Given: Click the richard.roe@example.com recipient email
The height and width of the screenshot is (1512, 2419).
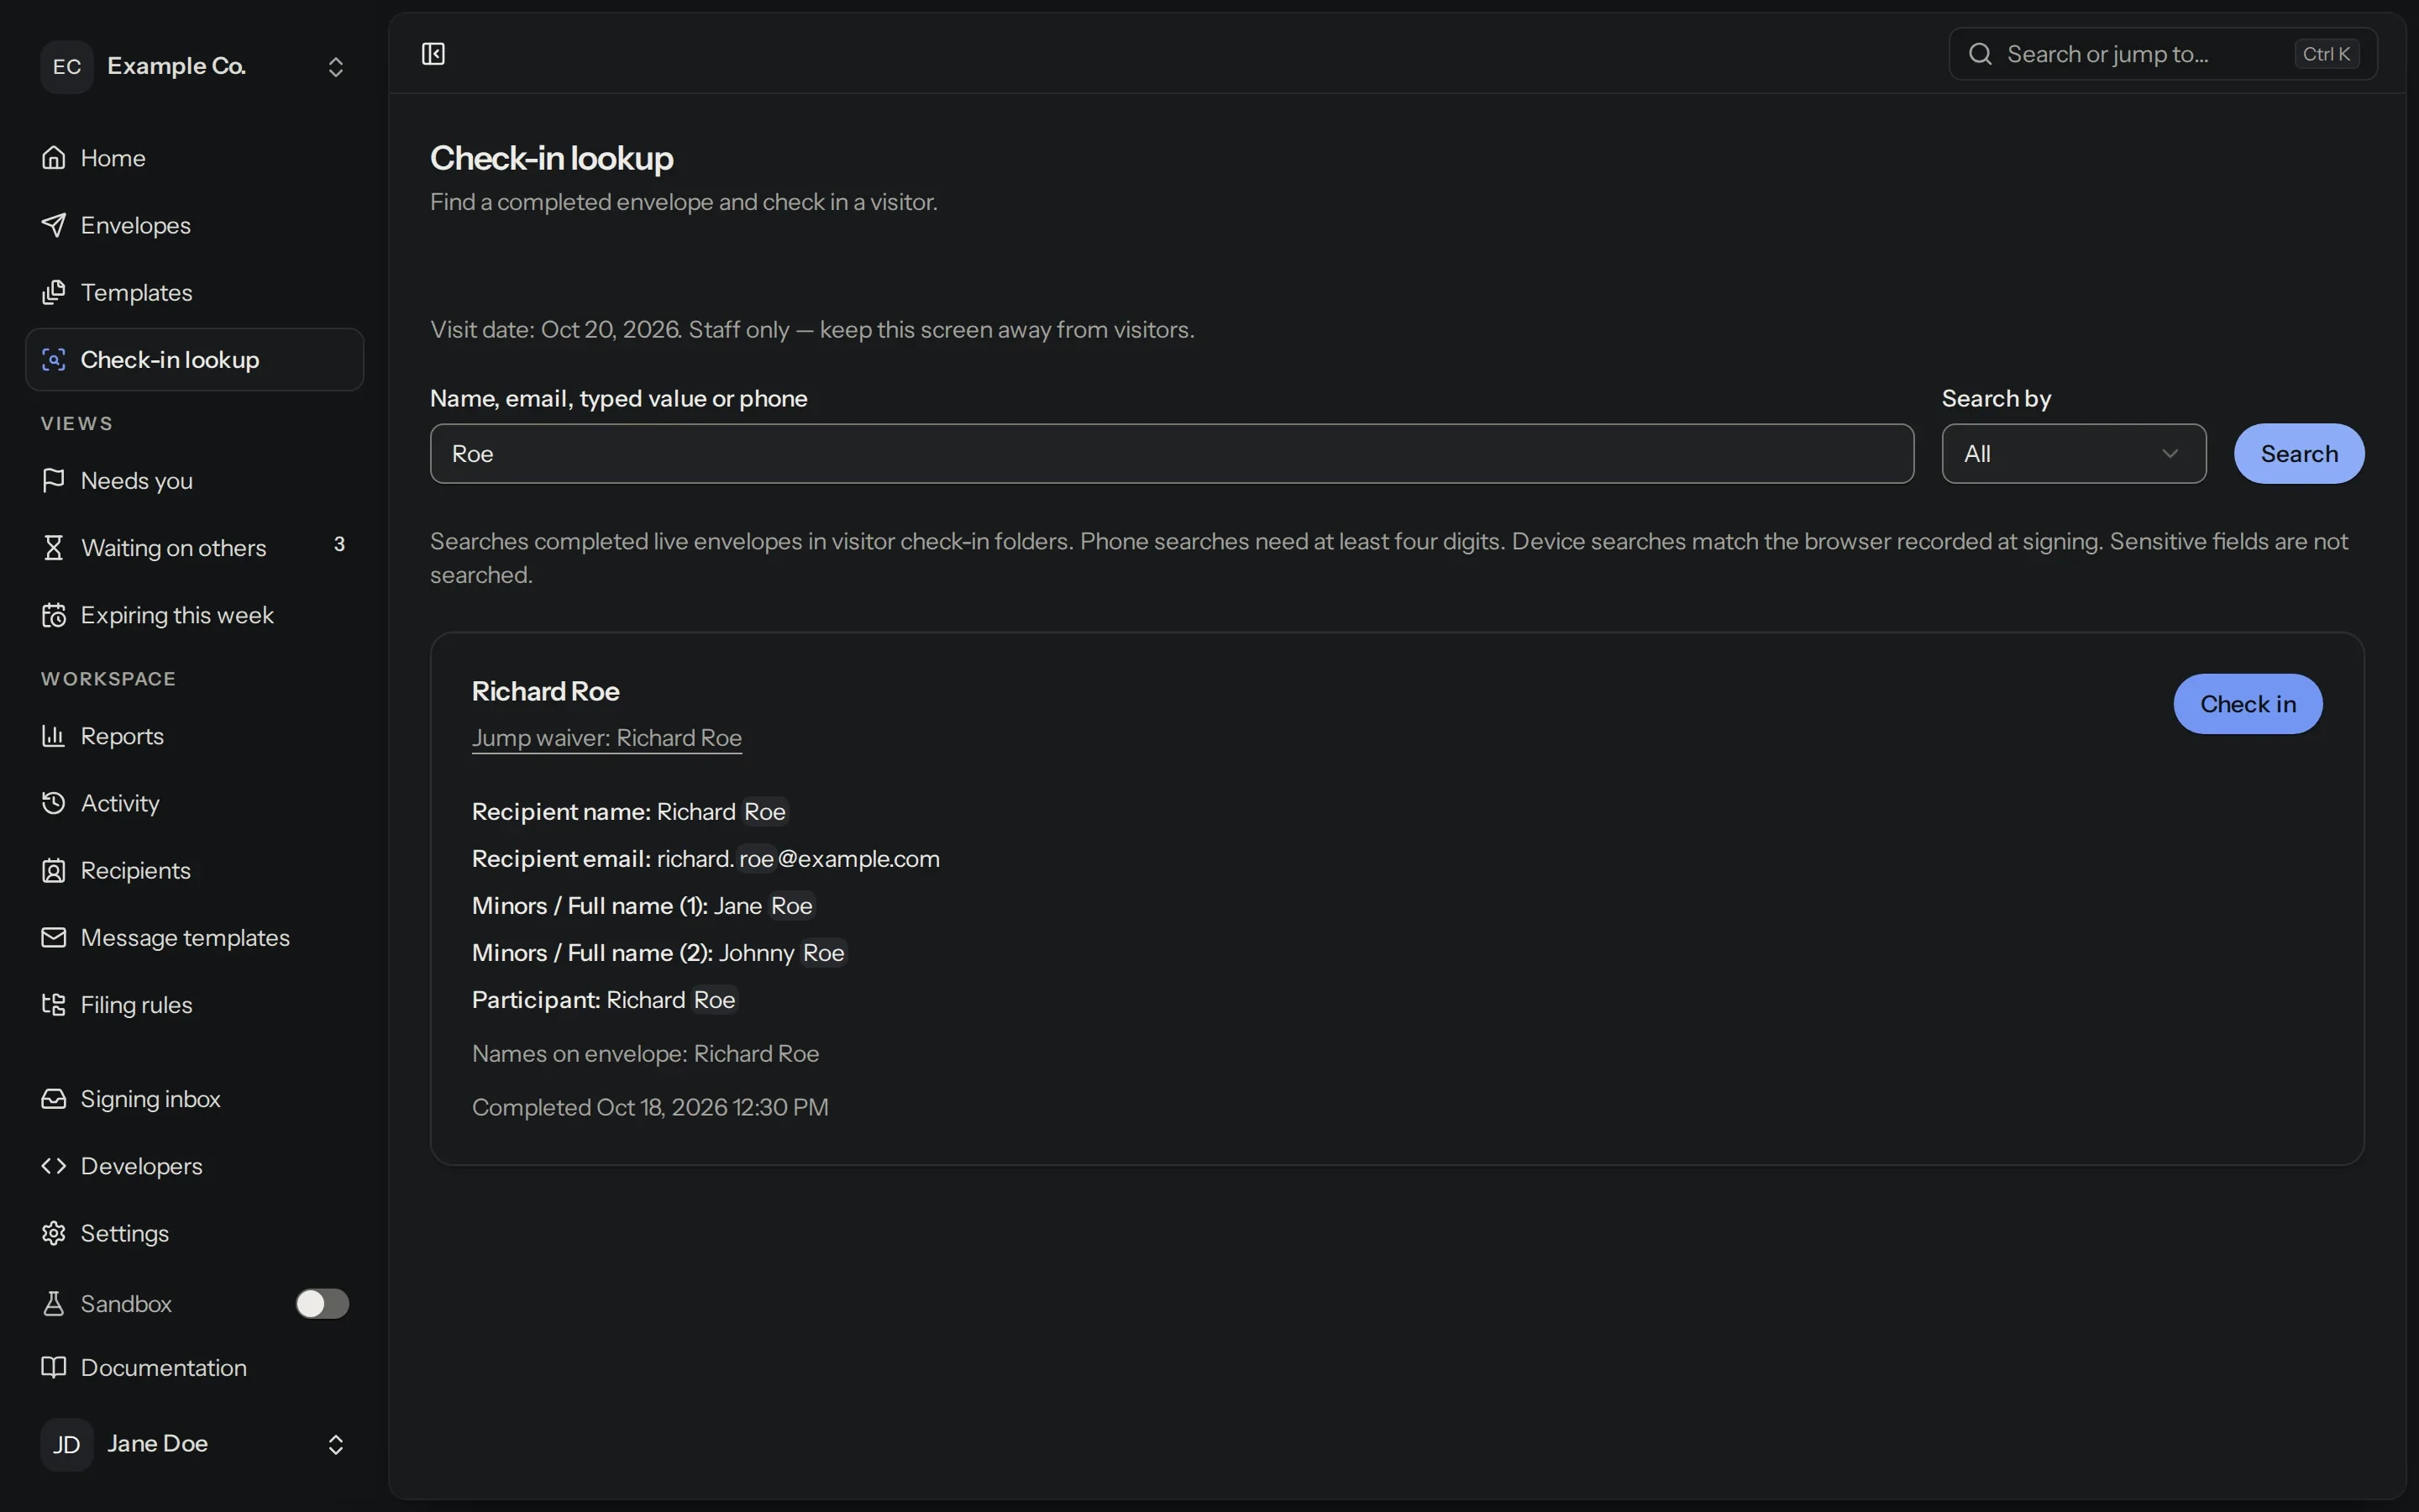Looking at the screenshot, I should pyautogui.click(x=798, y=859).
